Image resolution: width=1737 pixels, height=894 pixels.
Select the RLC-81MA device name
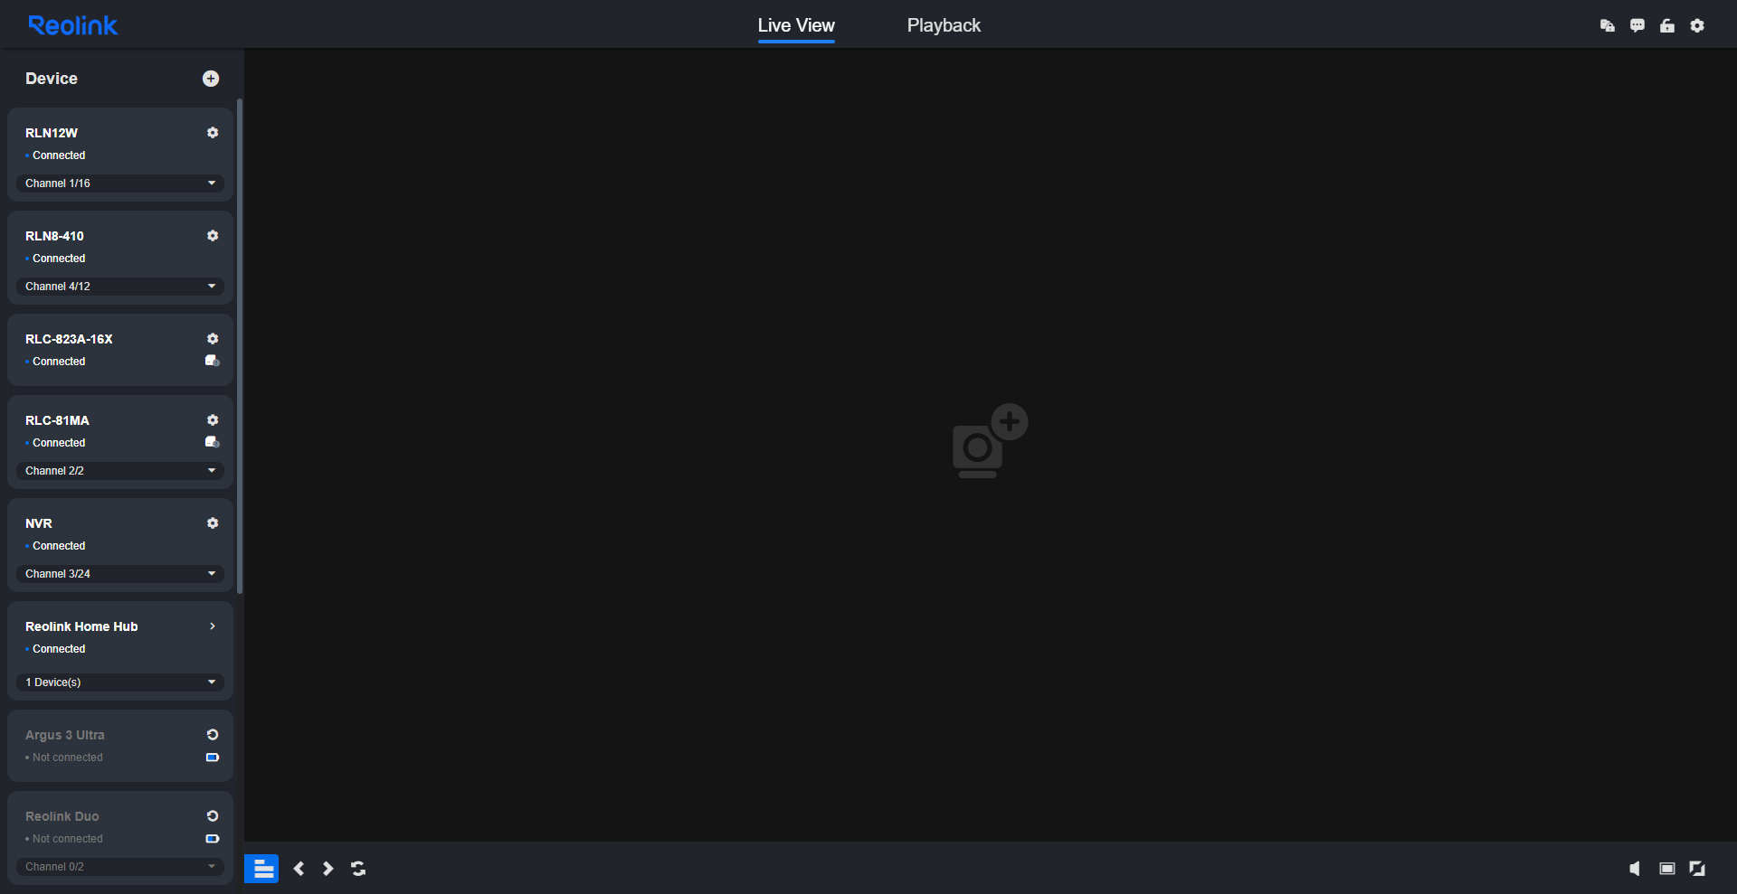tap(57, 420)
